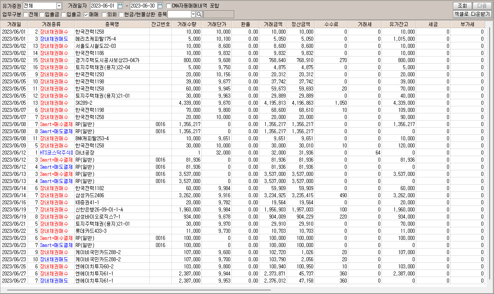Click 엑셀로 다운받기 button
This screenshot has width=494, height=294.
(x=472, y=14)
